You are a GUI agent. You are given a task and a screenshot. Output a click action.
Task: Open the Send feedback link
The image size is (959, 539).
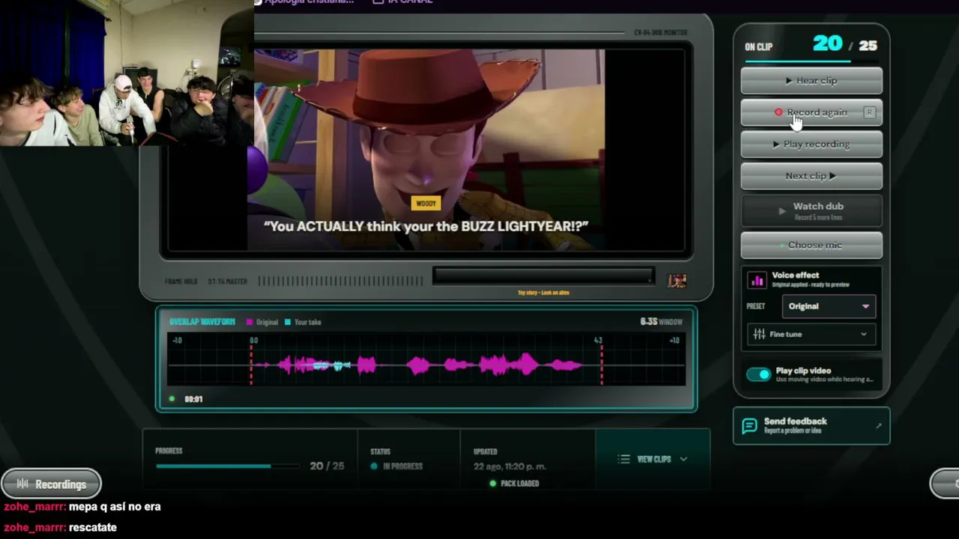[811, 426]
